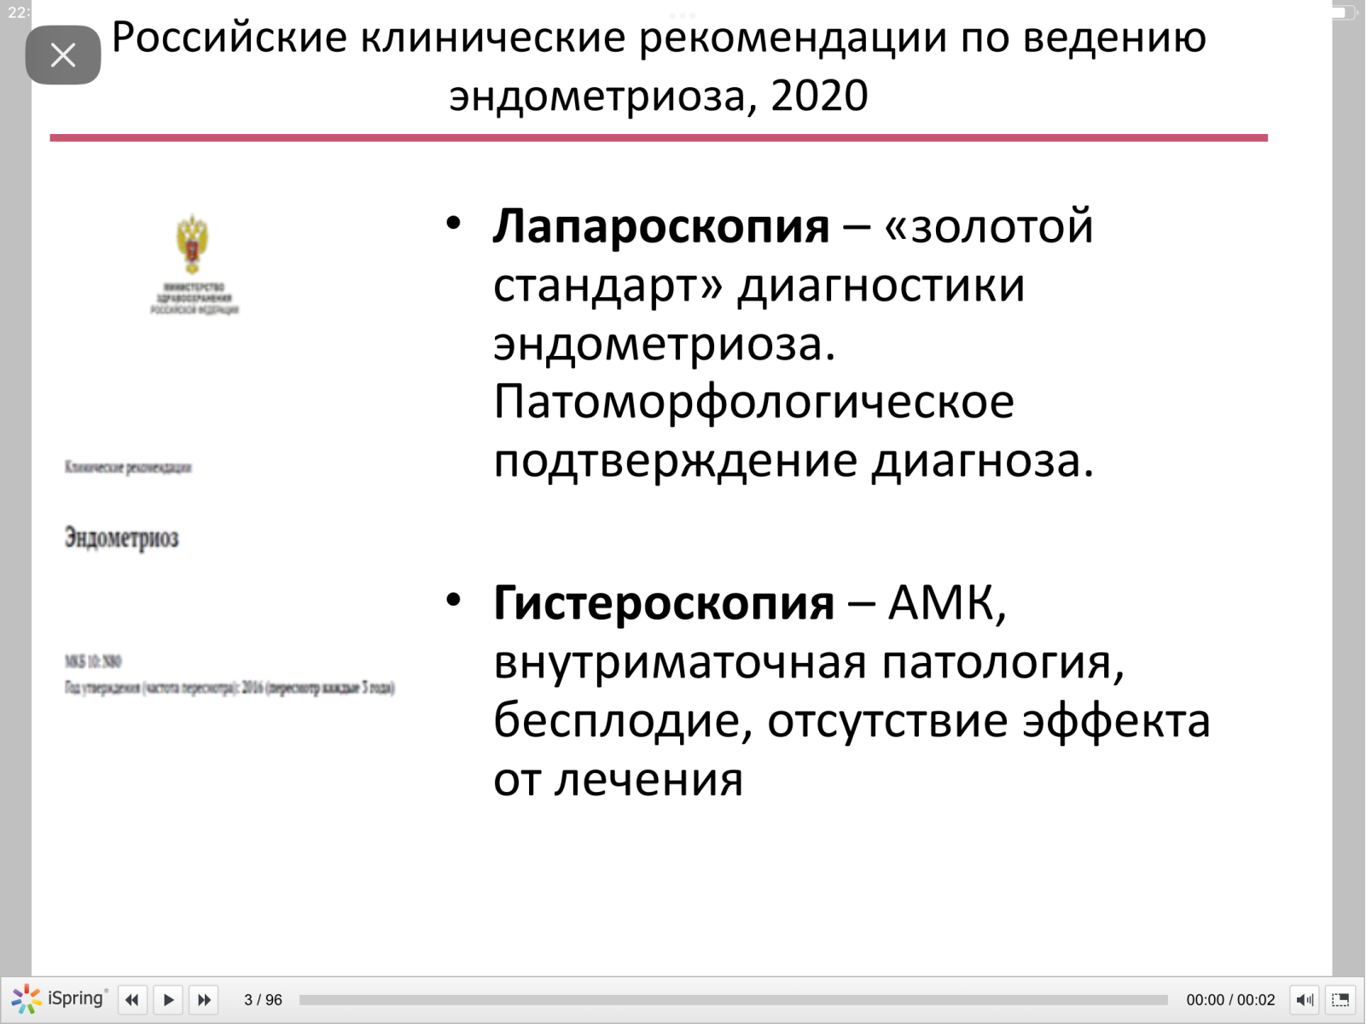Click the Эндометриоз heading in the document image
Viewport: 1366px width, 1024px height.
(x=121, y=538)
